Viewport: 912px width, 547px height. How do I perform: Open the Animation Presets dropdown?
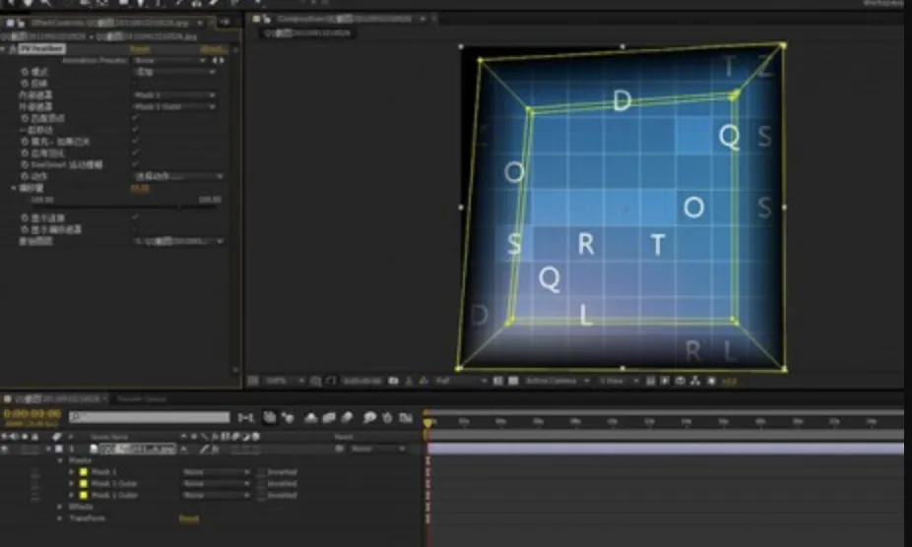[x=169, y=60]
